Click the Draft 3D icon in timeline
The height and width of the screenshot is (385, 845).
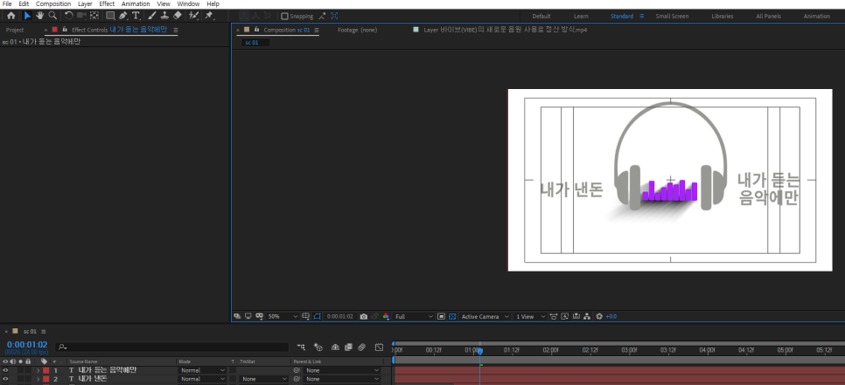click(318, 347)
